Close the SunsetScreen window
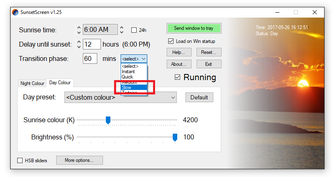 pos(315,12)
